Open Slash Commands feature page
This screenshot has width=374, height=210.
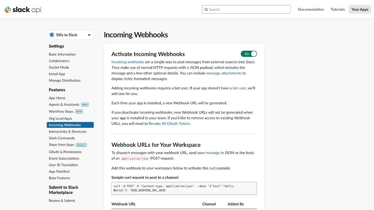(62, 138)
